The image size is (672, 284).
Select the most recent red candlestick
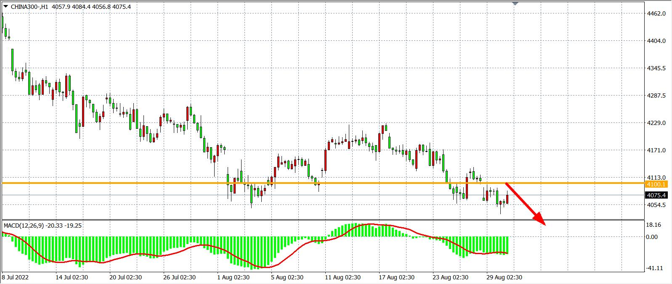(507, 199)
